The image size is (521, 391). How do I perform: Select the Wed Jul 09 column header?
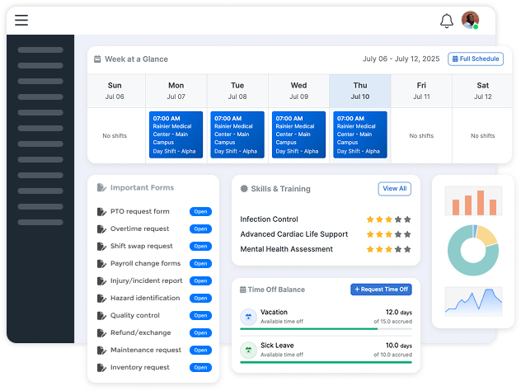(x=298, y=91)
